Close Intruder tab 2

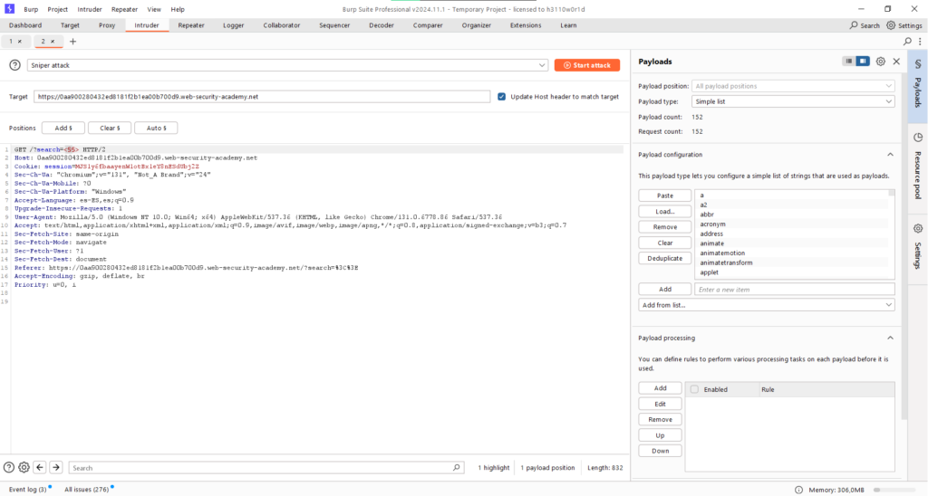click(52, 42)
